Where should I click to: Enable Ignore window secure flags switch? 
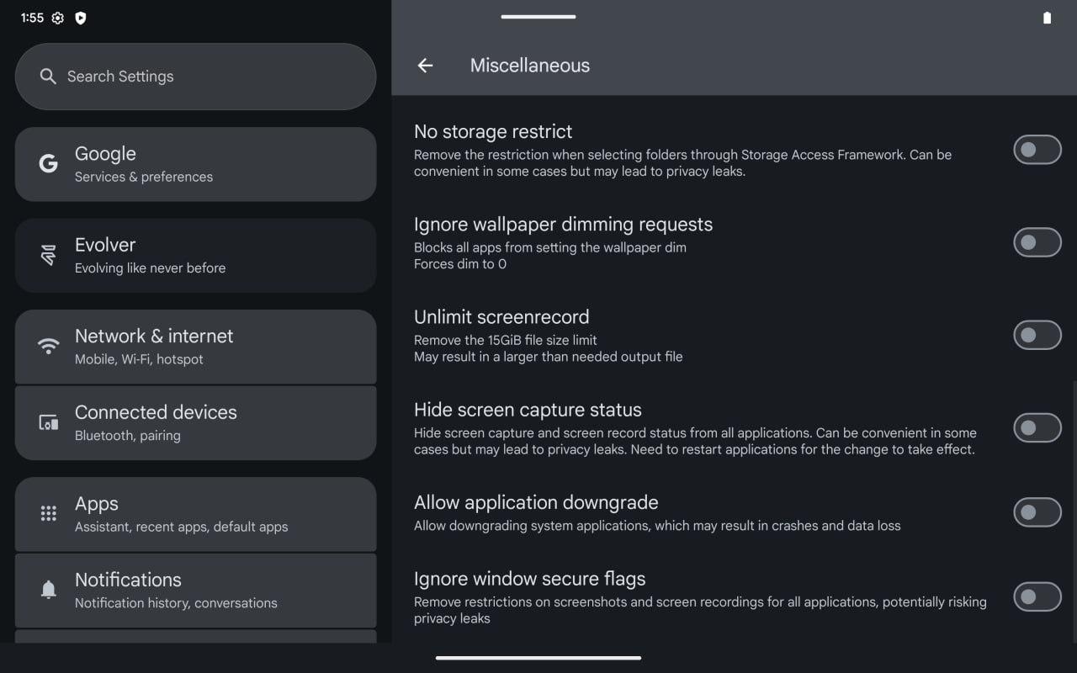pos(1037,597)
